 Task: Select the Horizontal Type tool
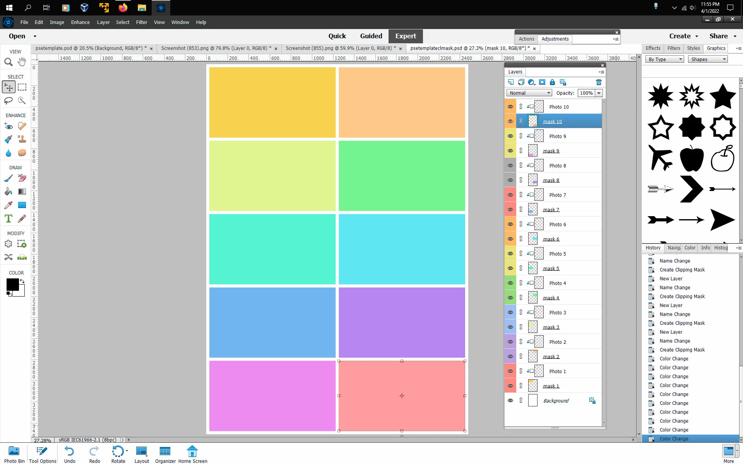8,218
